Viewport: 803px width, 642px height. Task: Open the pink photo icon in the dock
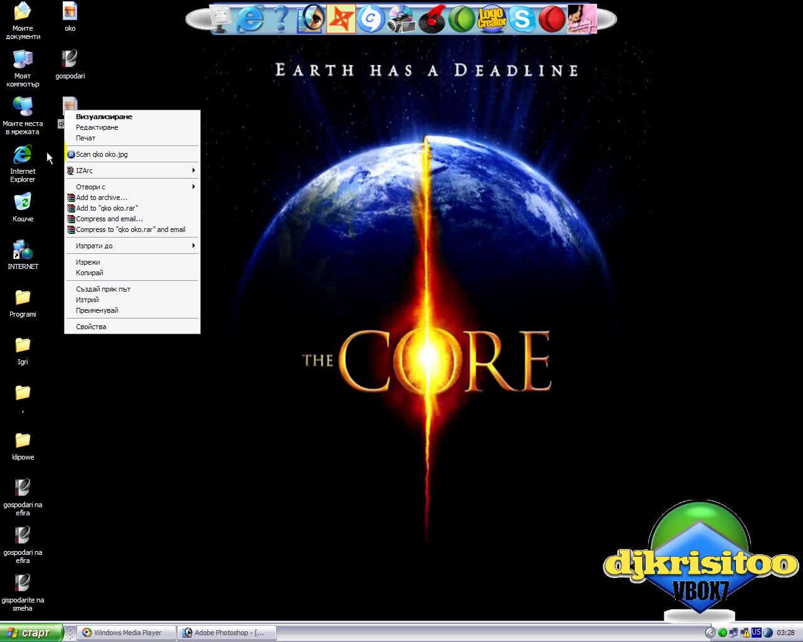coord(582,19)
